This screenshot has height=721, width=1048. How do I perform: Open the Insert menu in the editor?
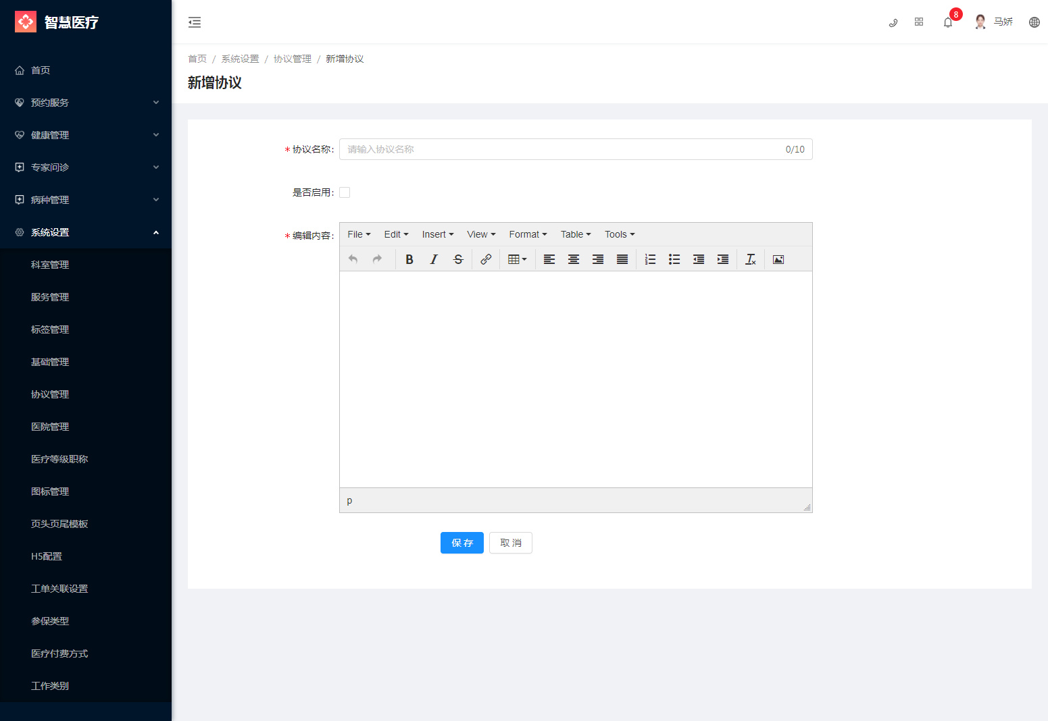[438, 234]
